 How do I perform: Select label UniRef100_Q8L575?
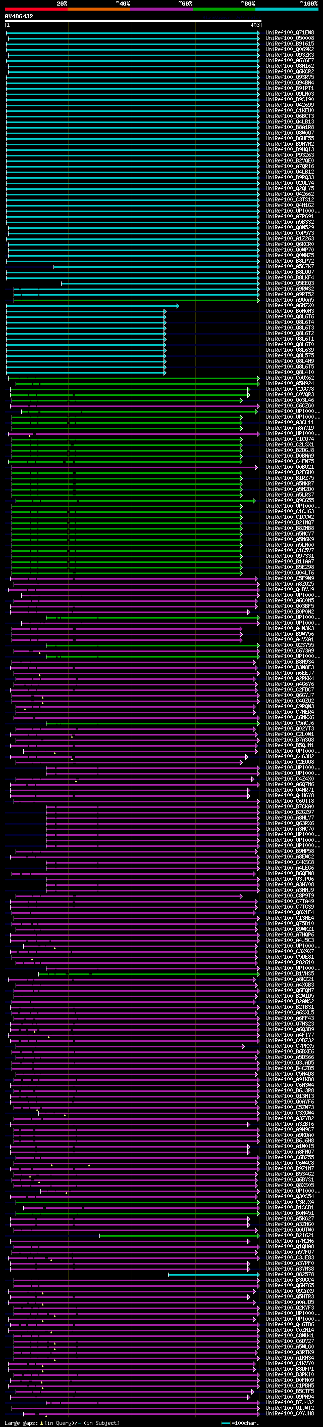click(x=290, y=356)
